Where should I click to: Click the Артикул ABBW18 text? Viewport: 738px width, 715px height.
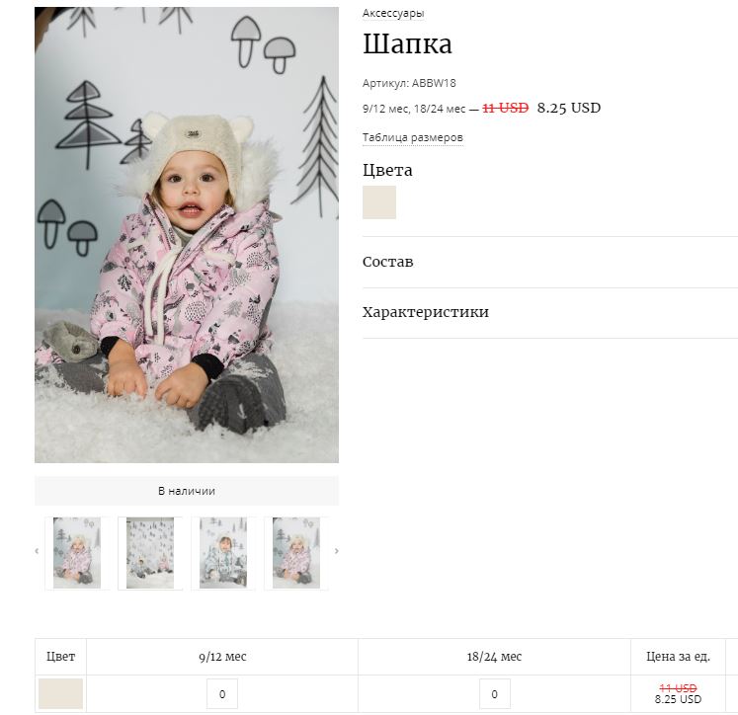pyautogui.click(x=409, y=83)
